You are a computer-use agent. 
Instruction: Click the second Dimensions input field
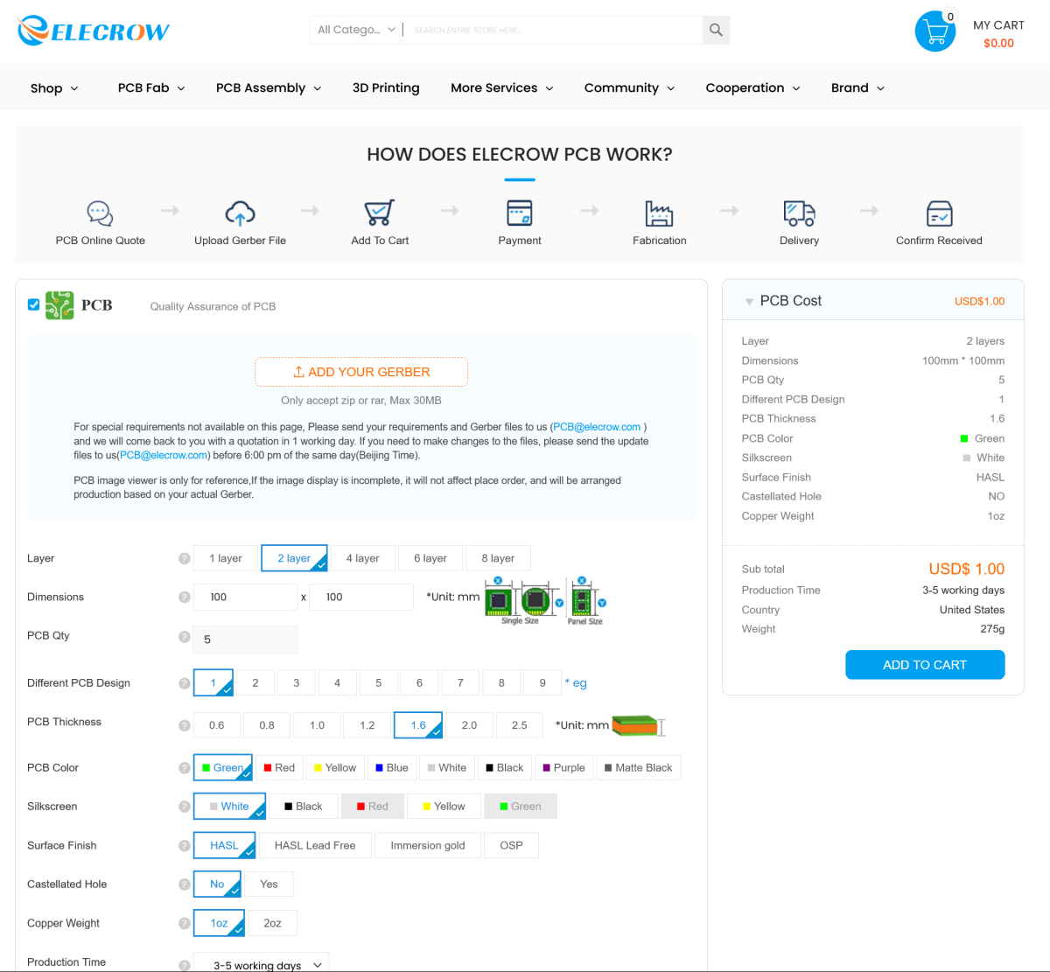pyautogui.click(x=361, y=598)
